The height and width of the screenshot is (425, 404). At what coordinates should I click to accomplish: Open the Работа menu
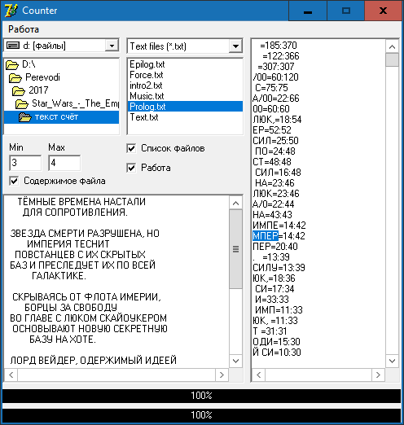[24, 29]
